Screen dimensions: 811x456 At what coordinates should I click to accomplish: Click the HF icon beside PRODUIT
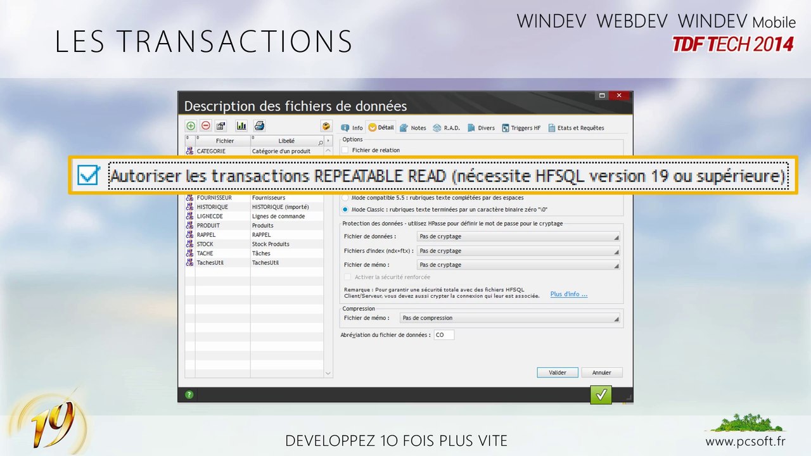(x=190, y=225)
